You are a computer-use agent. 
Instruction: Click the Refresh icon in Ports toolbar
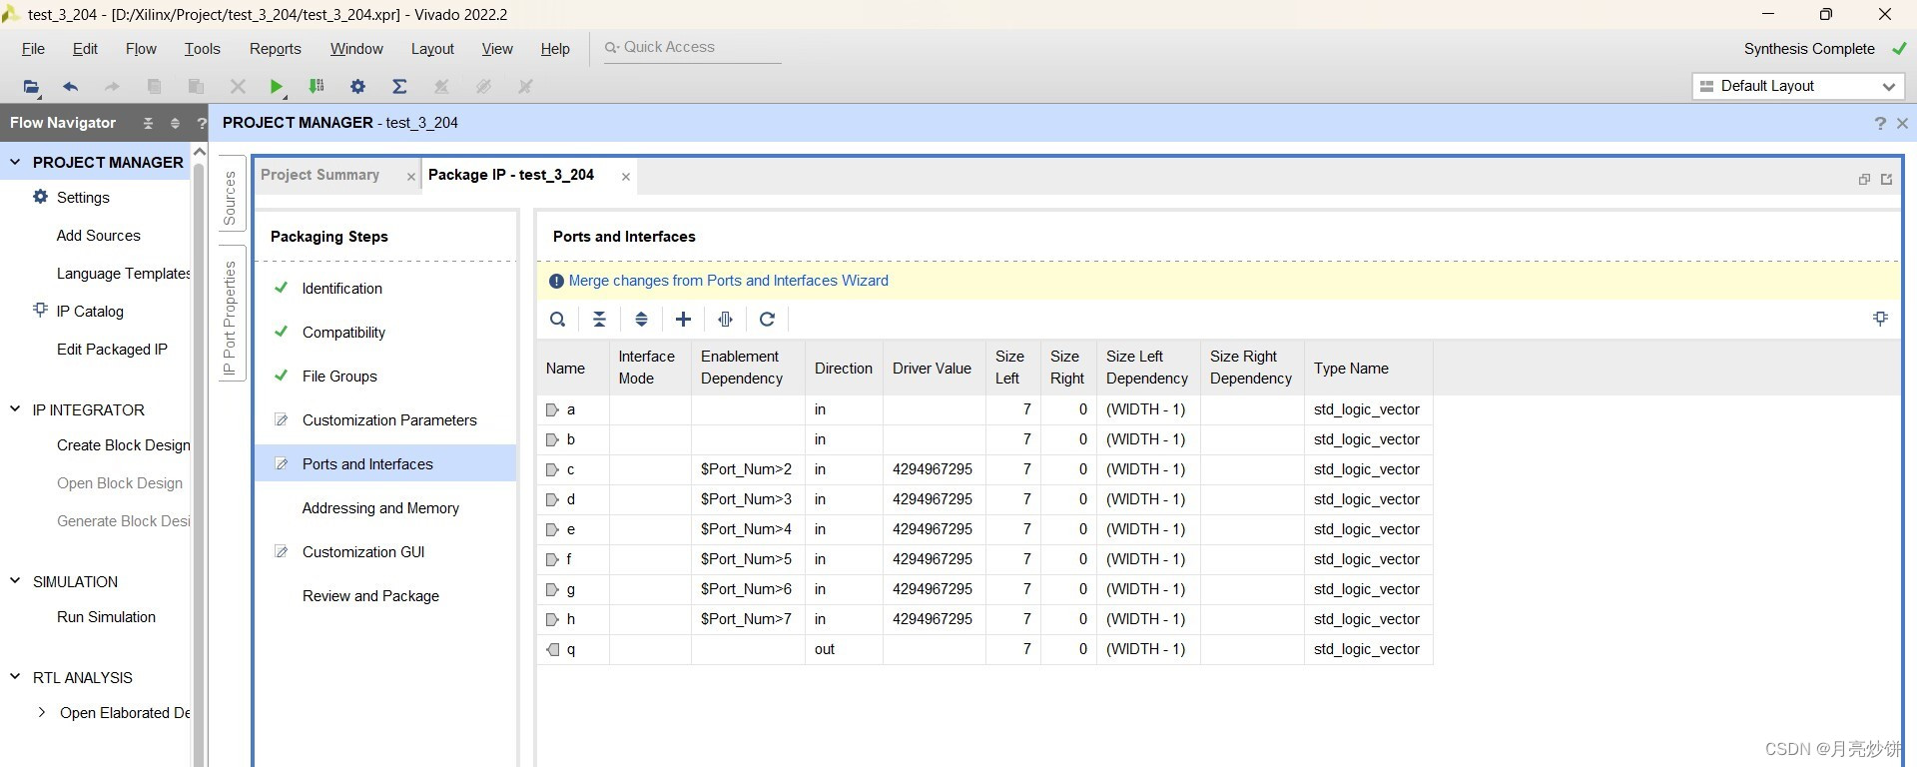pos(767,320)
